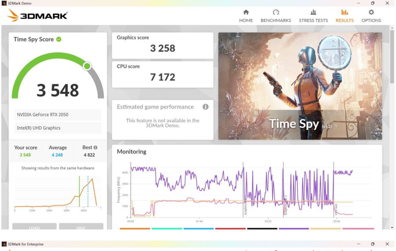The image size is (396, 251).
Task: Click the green knob on the score gauge
Action: pyautogui.click(x=87, y=66)
